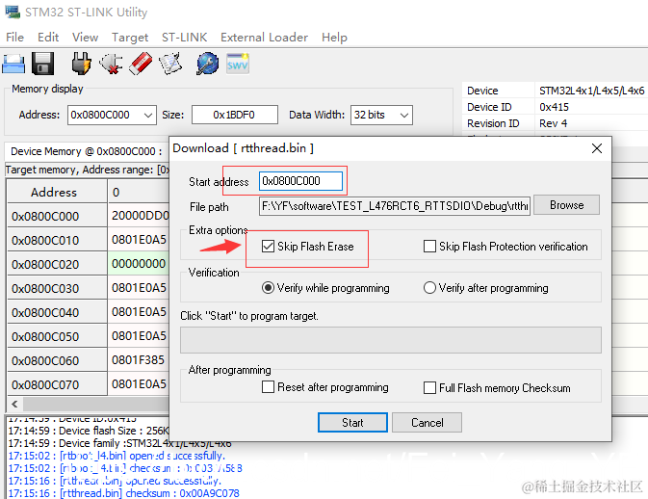Screen dimensions: 648x499
Task: Select address row 0x0800C050
Action: pyautogui.click(x=57, y=336)
